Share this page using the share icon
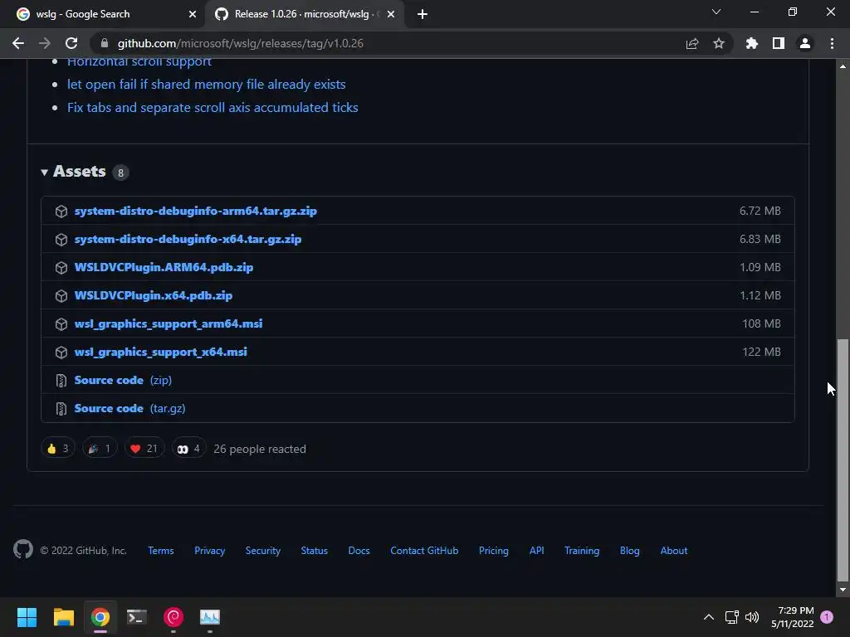The image size is (850, 637). click(x=692, y=43)
